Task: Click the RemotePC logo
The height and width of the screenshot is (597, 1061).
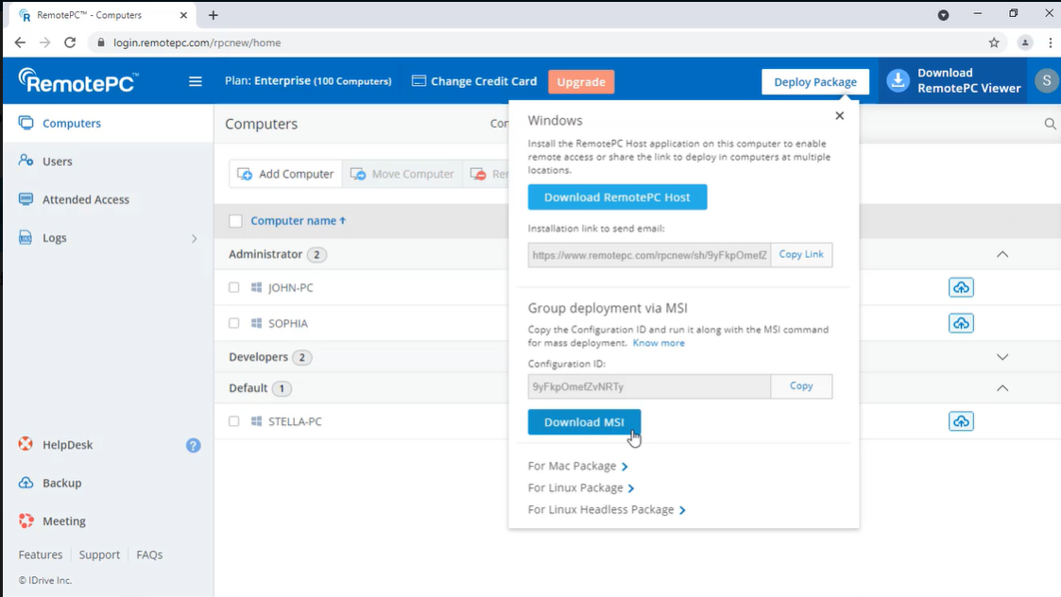Action: pos(78,80)
